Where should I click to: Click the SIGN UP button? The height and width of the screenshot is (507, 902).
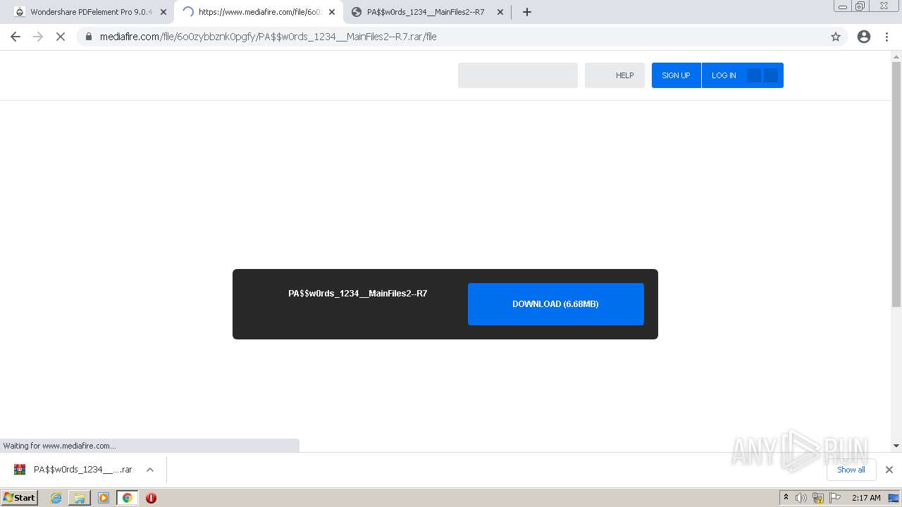[x=676, y=75]
